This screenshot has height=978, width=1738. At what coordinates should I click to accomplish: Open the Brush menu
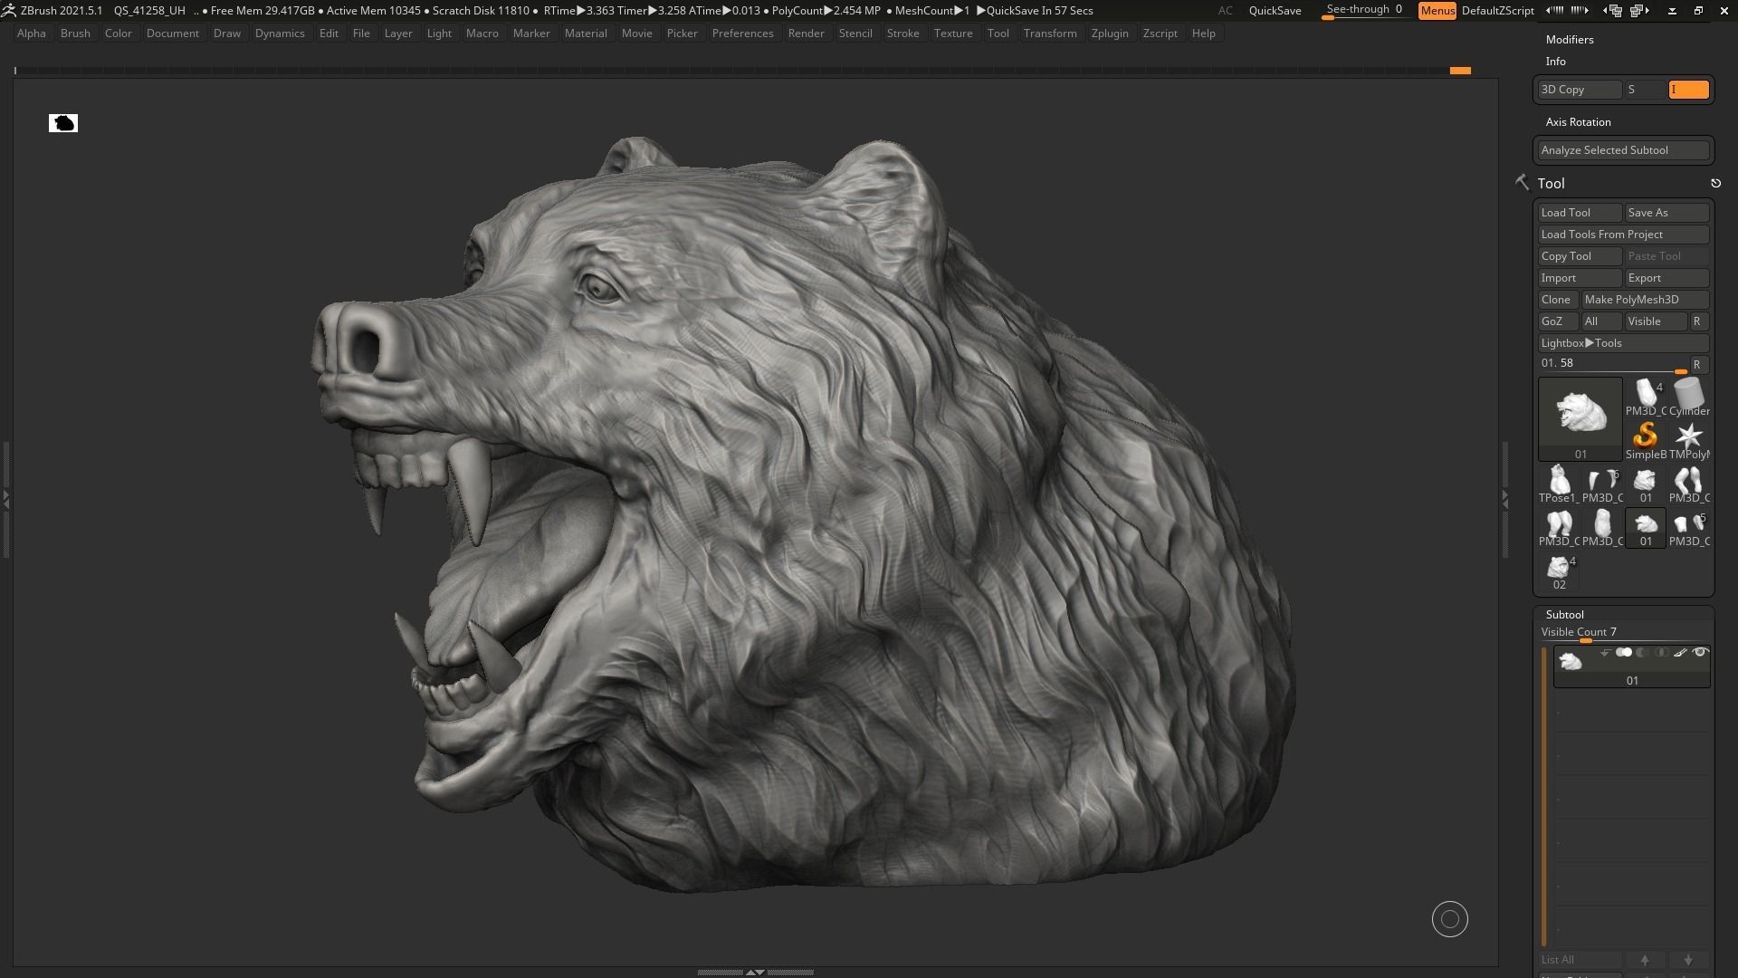point(75,34)
